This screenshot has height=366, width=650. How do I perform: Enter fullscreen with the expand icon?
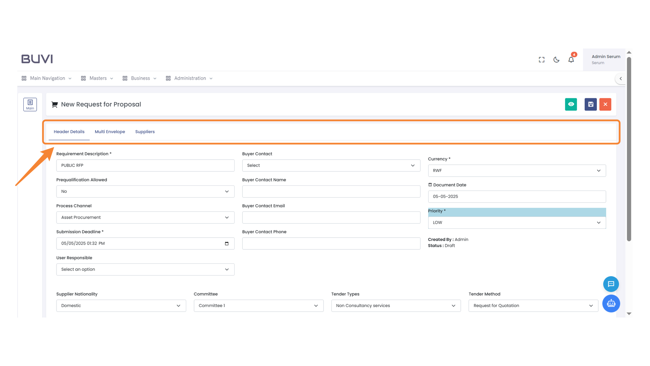click(542, 60)
